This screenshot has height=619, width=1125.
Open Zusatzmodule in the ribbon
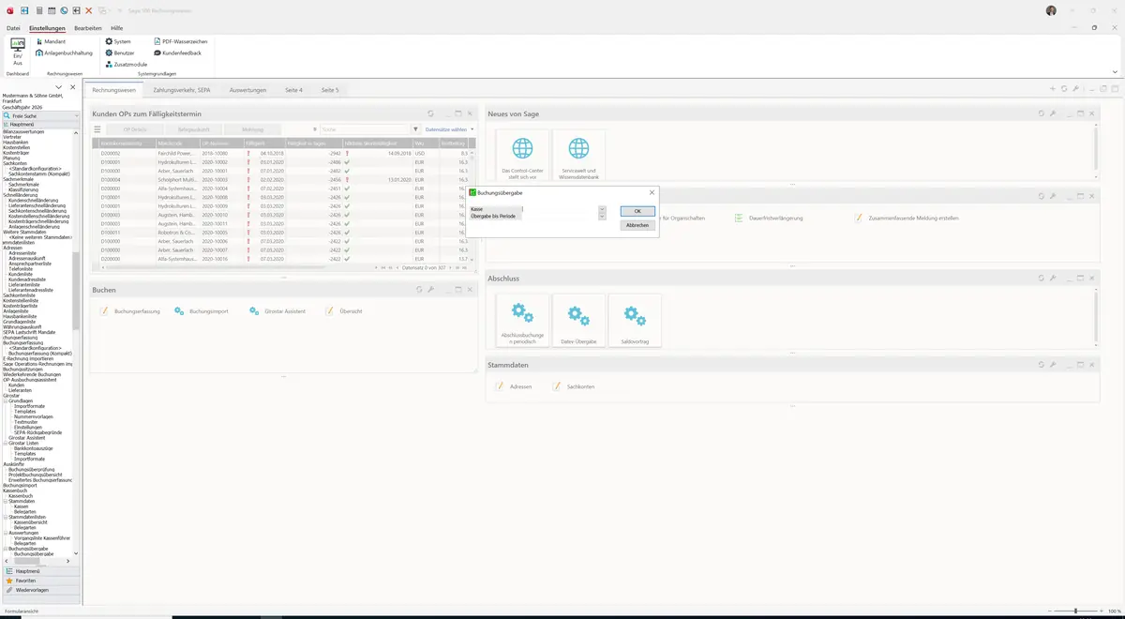pos(126,64)
